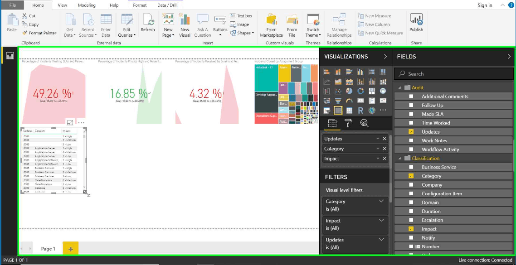Image resolution: width=516 pixels, height=265 pixels.
Task: Open the Report view icon in left sidebar
Action: pyautogui.click(x=10, y=56)
